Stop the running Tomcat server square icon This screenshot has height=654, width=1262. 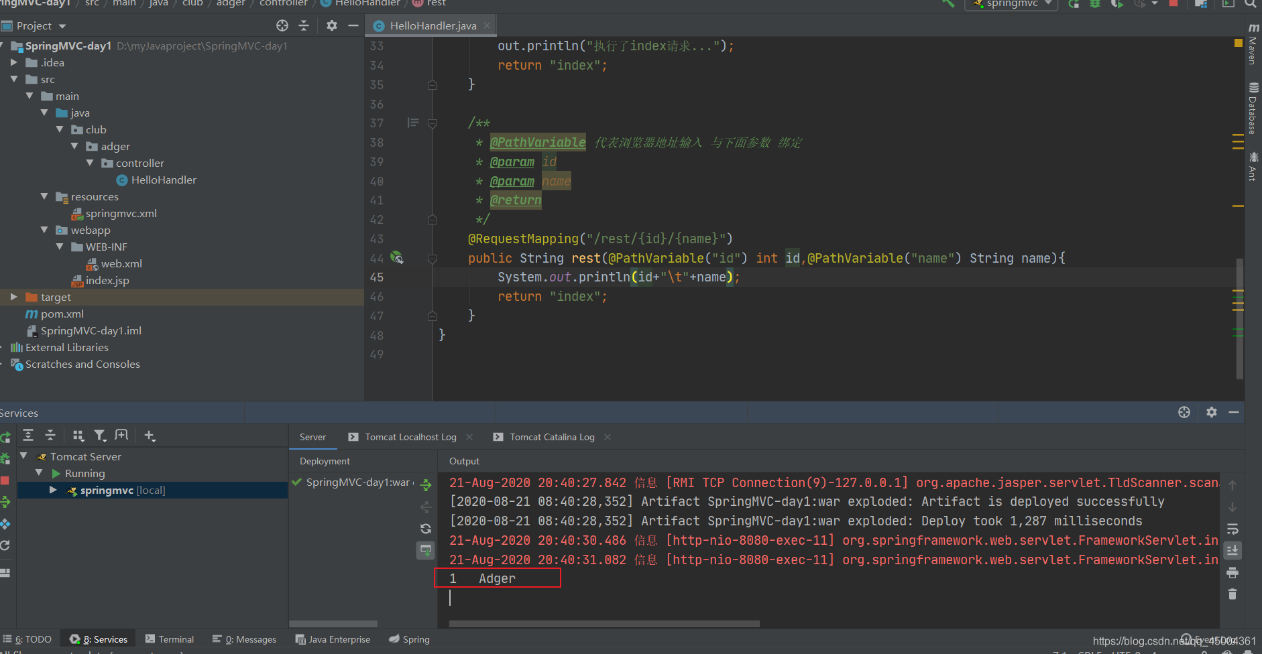click(5, 480)
